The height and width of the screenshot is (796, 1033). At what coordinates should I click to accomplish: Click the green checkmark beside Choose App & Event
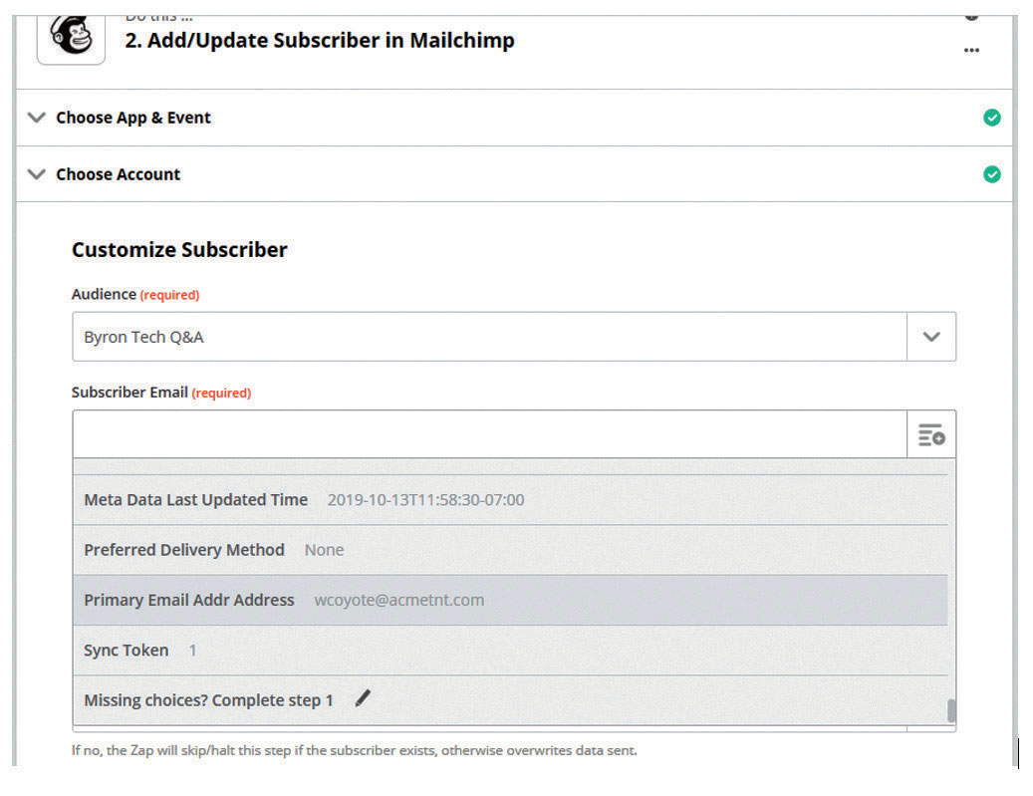[x=991, y=118]
